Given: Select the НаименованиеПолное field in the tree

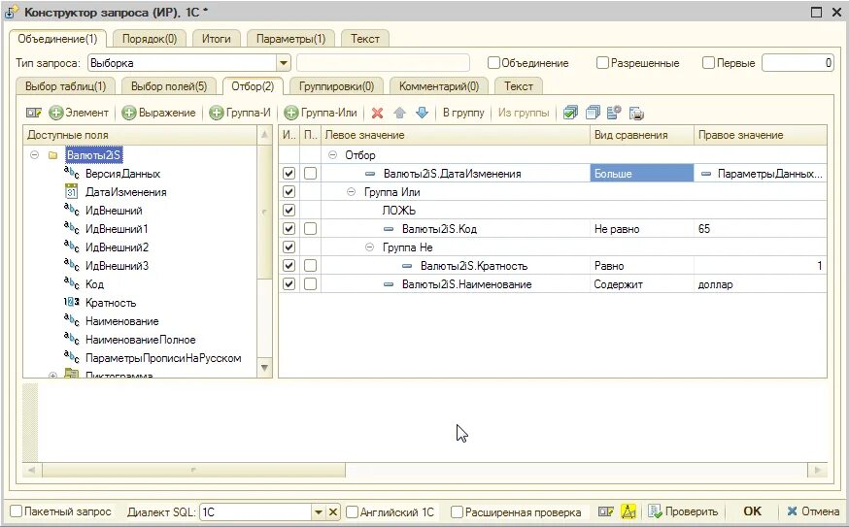Looking at the screenshot, I should pyautogui.click(x=140, y=340).
